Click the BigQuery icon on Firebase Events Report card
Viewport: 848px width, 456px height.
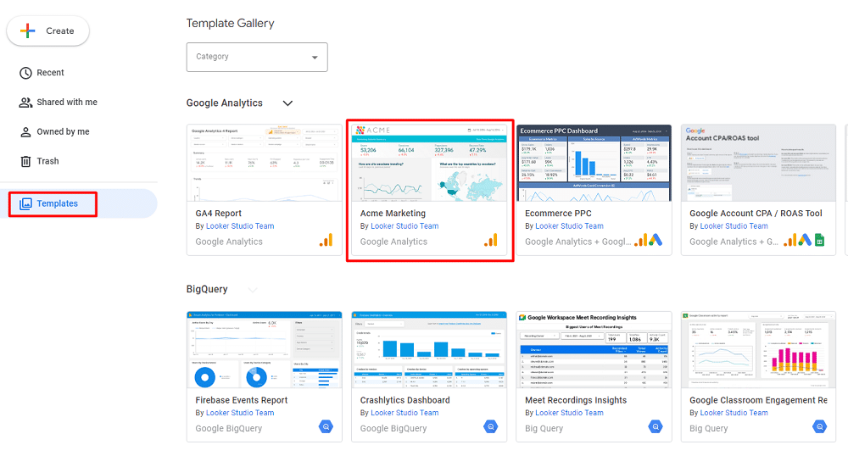326,427
